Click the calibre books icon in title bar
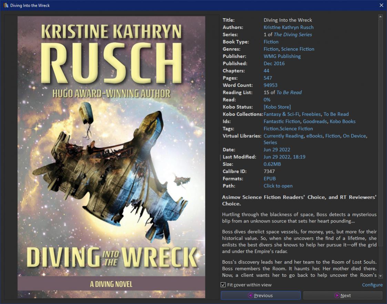The width and height of the screenshot is (387, 304). point(6,5)
